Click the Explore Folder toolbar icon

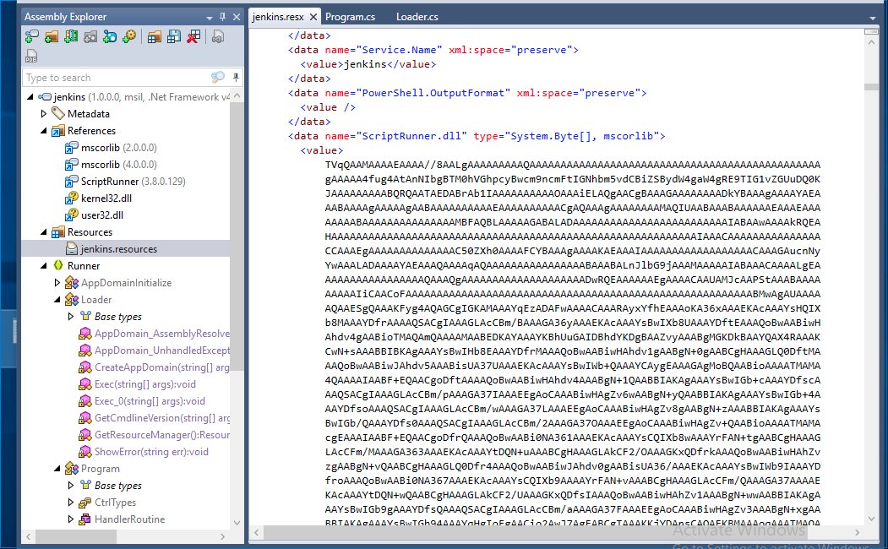click(52, 37)
